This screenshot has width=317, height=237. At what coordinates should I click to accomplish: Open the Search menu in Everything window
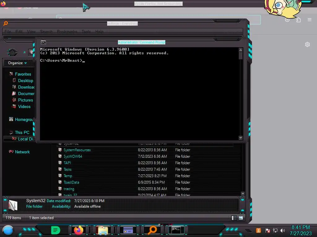coord(46,32)
